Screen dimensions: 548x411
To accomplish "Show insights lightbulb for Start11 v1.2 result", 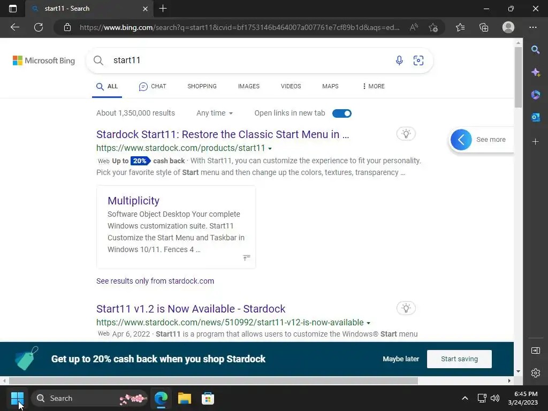I will coord(406,308).
